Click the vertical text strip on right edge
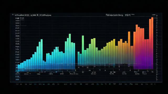This screenshot has width=168, height=94. [x=157, y=48]
